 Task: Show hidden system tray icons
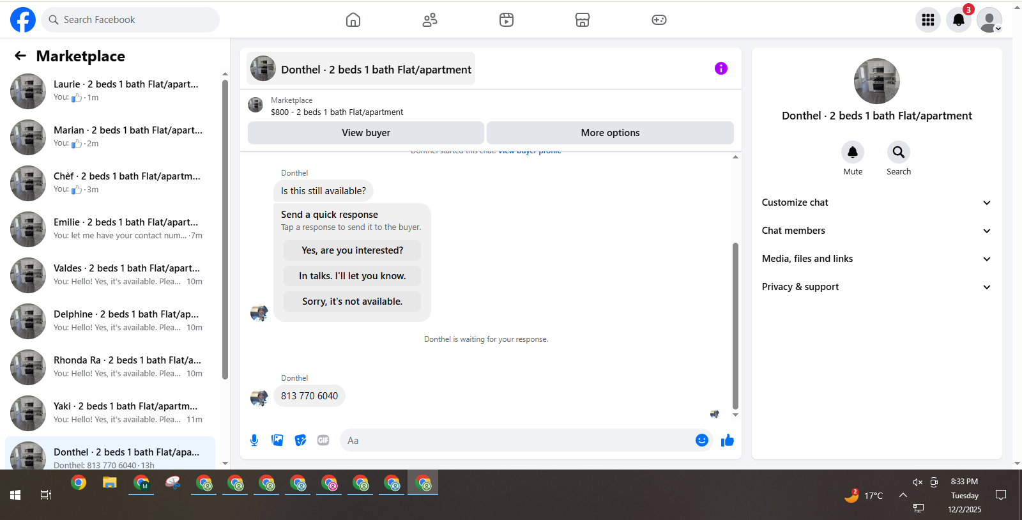click(903, 495)
